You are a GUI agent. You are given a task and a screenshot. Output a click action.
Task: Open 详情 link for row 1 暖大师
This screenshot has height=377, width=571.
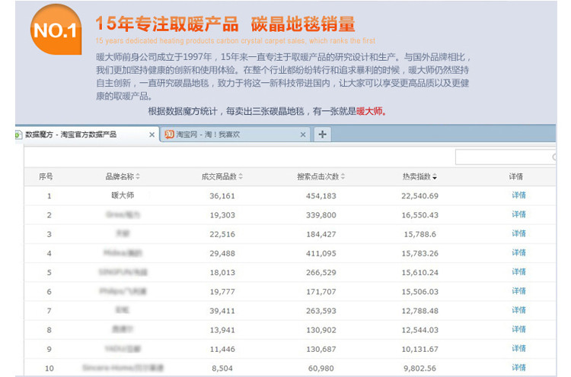click(x=518, y=195)
